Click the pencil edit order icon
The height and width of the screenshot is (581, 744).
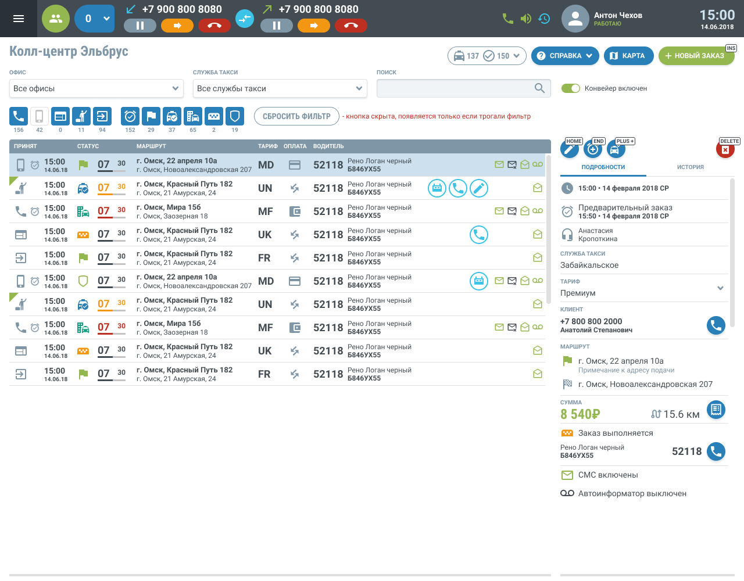tap(570, 150)
